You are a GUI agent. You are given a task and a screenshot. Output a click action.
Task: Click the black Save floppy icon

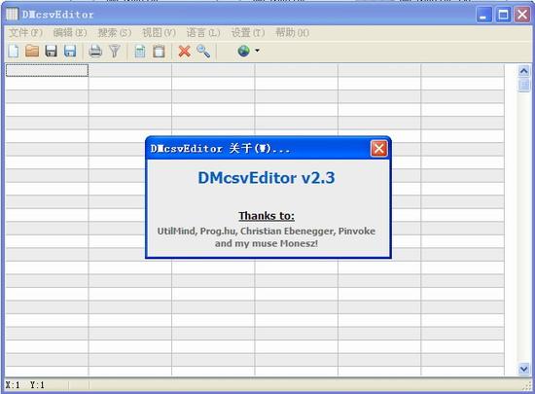click(x=52, y=52)
